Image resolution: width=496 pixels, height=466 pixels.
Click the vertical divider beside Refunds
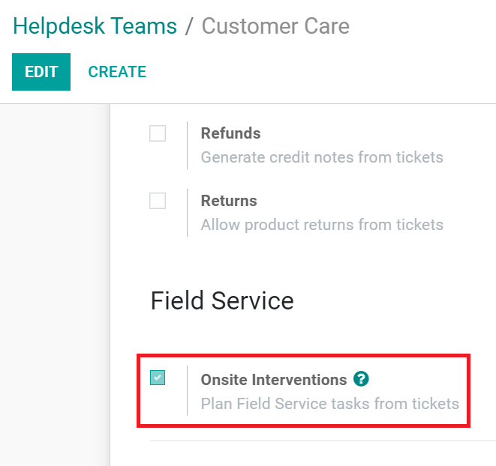coord(187,145)
